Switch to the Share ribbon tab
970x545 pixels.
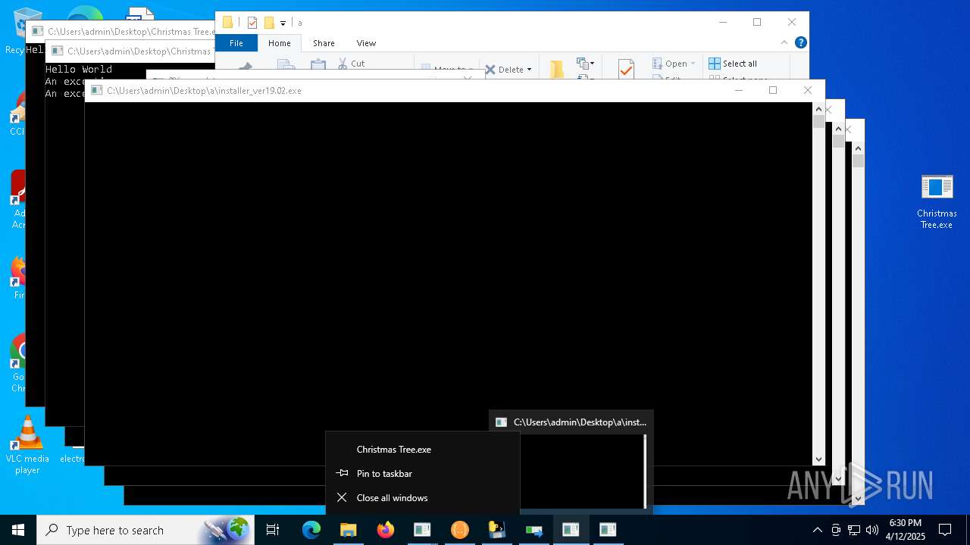[x=324, y=43]
